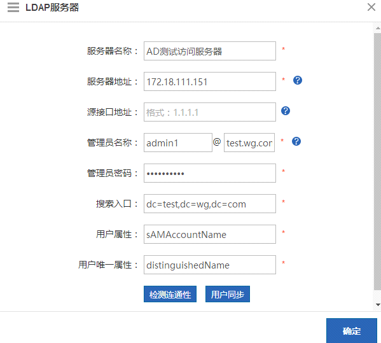381x343 pixels.
Task: Focus the 管理员密码 password field
Action: point(210,173)
